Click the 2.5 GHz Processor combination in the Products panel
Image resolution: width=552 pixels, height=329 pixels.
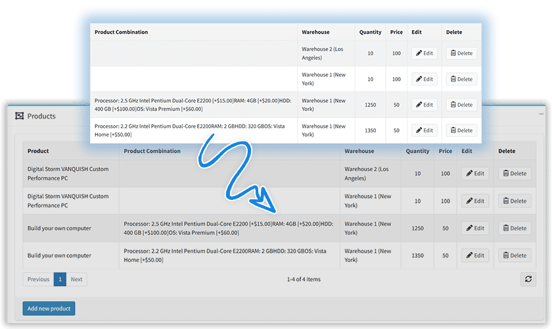point(228,228)
